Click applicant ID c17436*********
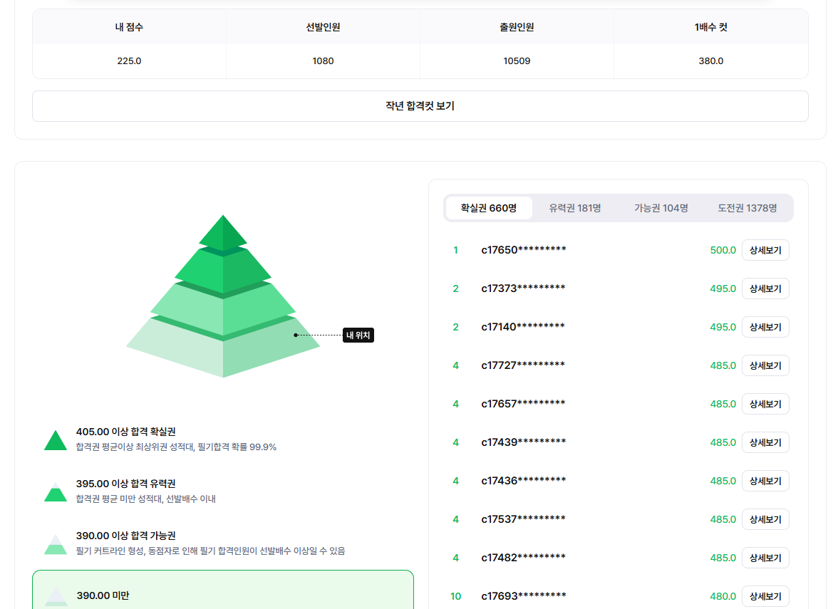This screenshot has height=609, width=838. [x=524, y=481]
